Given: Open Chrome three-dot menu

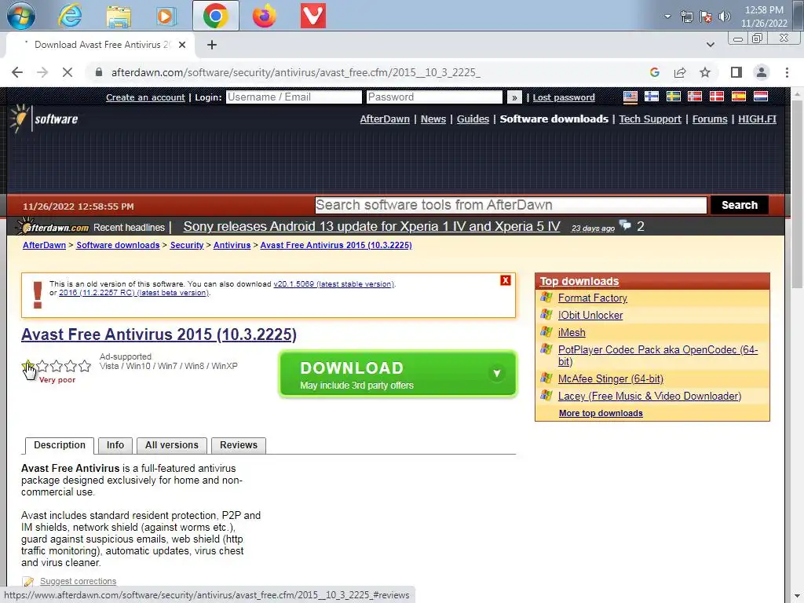Looking at the screenshot, I should pyautogui.click(x=787, y=72).
